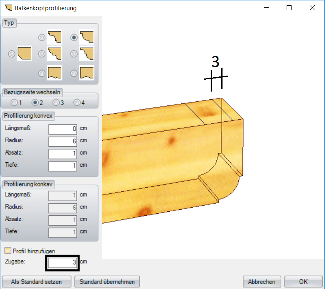The image size is (325, 289).
Task: Focus the konvex Längsmaß input field
Action: [62, 129]
